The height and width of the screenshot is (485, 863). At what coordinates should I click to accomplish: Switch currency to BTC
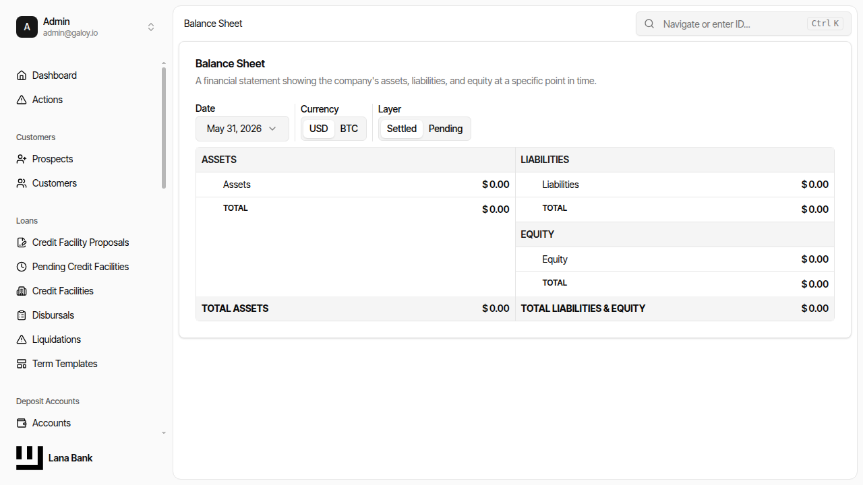349,129
